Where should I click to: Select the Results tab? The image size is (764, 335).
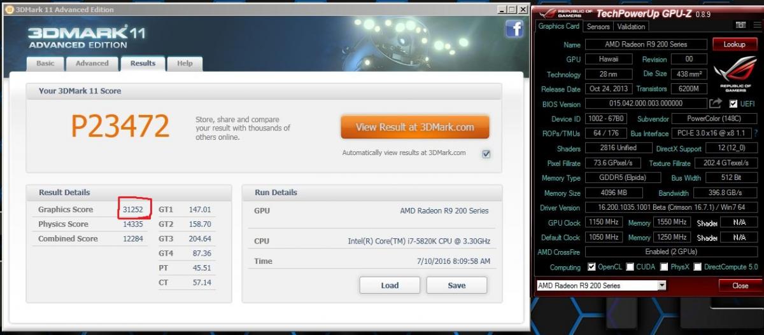[143, 63]
